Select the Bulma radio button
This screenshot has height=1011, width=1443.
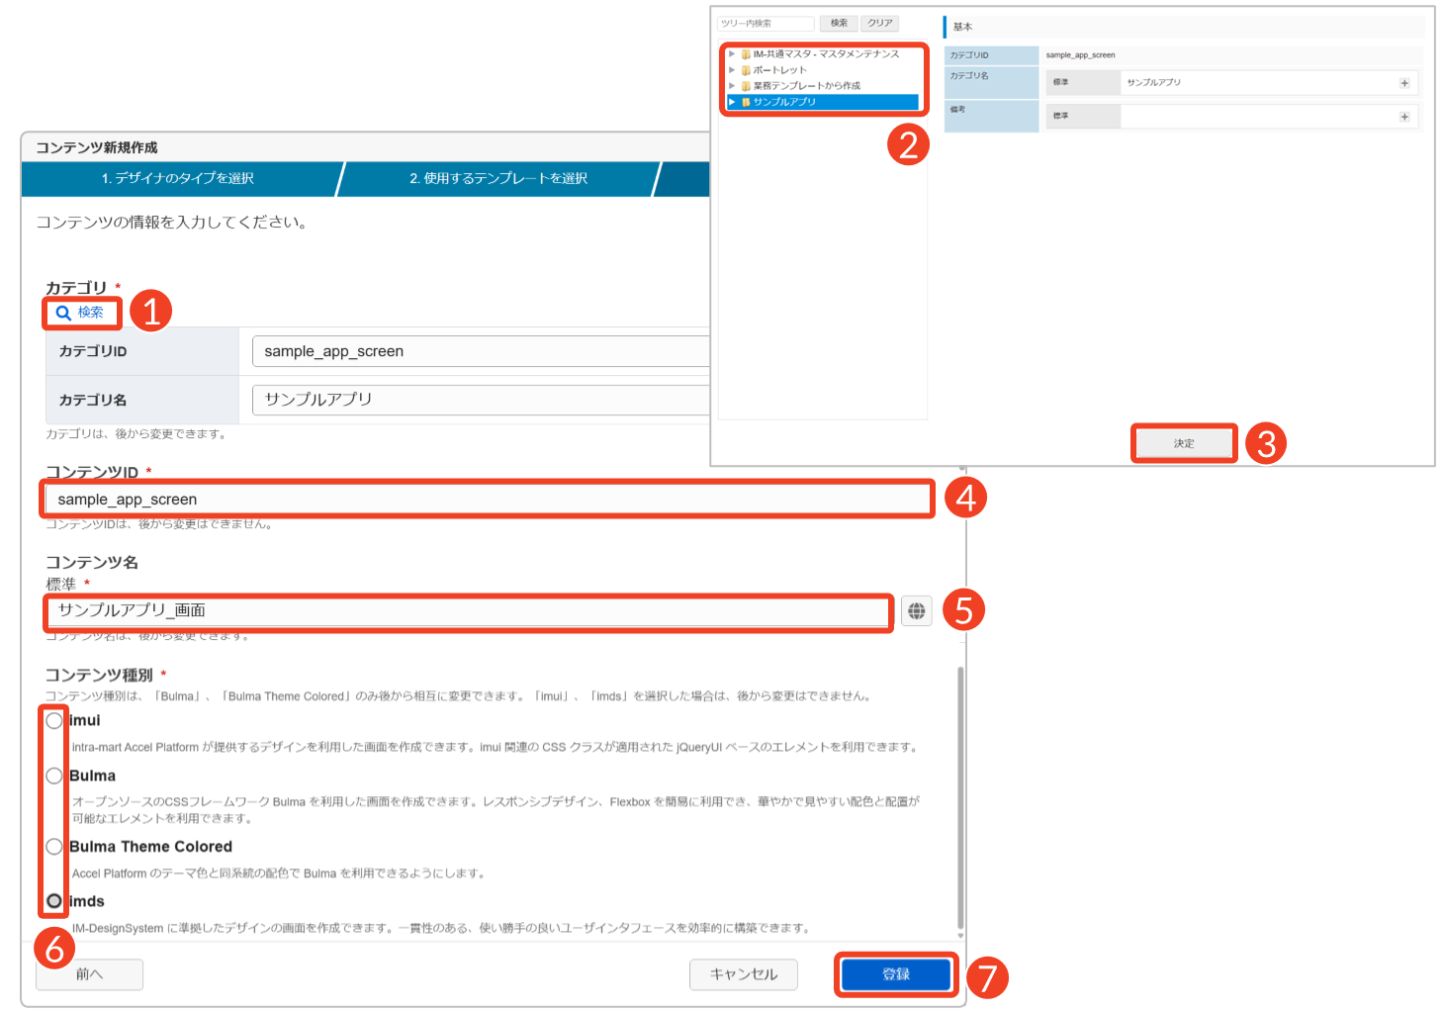pos(54,776)
